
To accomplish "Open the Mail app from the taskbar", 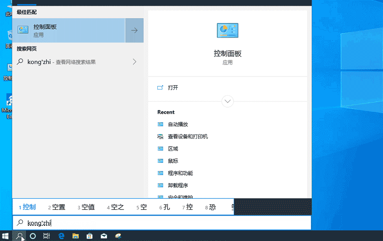I will click(x=104, y=236).
